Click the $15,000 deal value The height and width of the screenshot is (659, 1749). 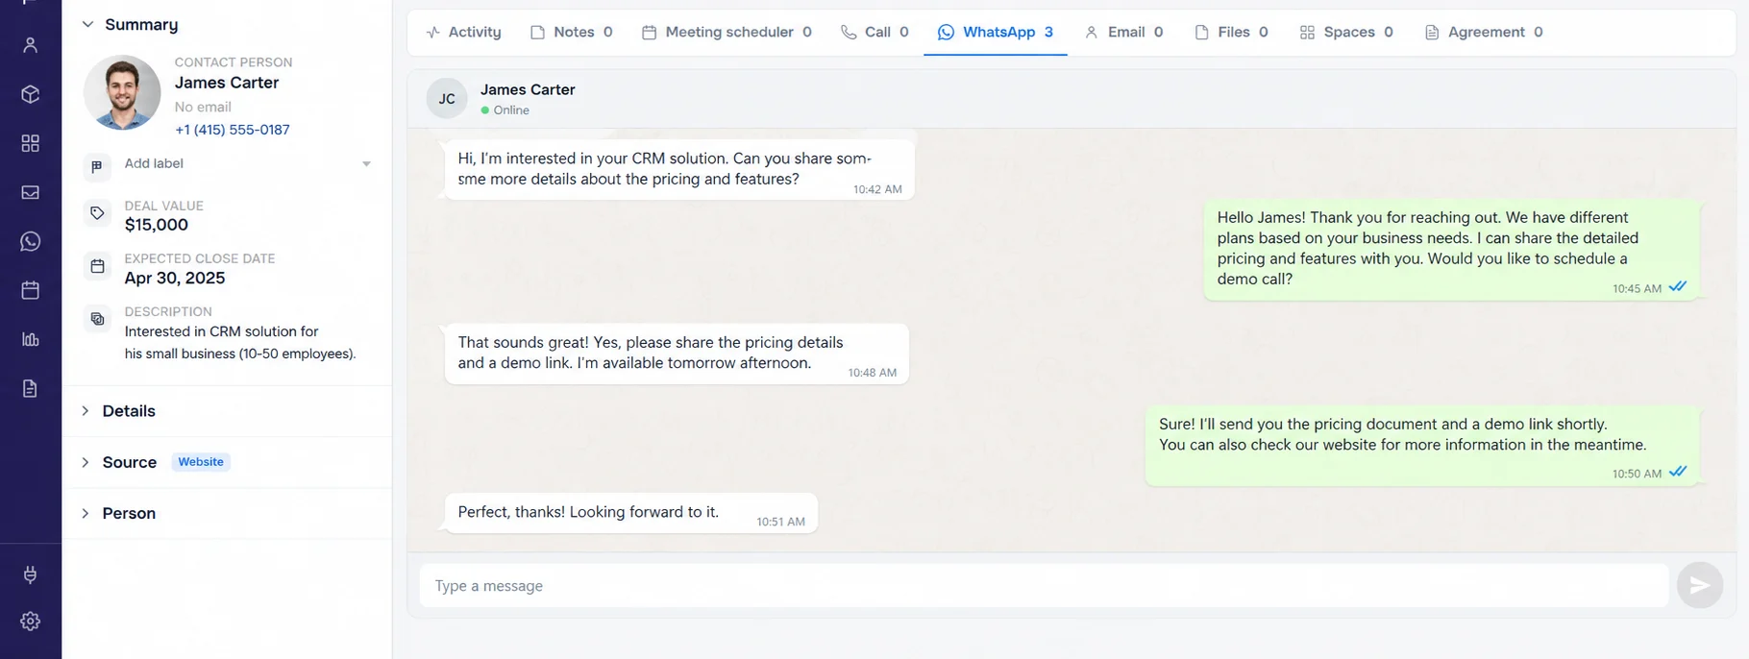[157, 225]
